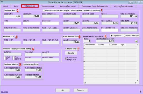The height and width of the screenshot is (94, 143).
Task: Open Documento Fiscal Referenciado tab
Action: (x=95, y=6)
